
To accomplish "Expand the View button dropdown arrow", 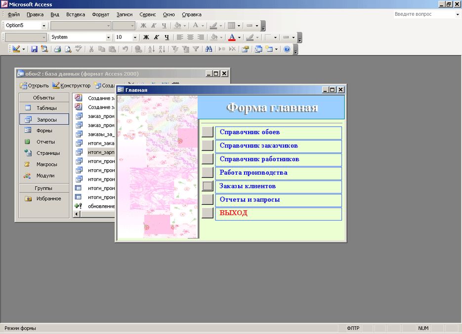I will [24, 49].
